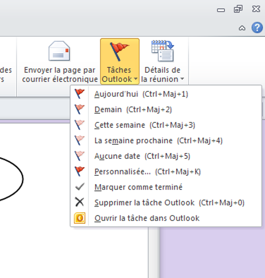Click the flag icon beside Demain
The height and width of the screenshot is (278, 265).
79,110
